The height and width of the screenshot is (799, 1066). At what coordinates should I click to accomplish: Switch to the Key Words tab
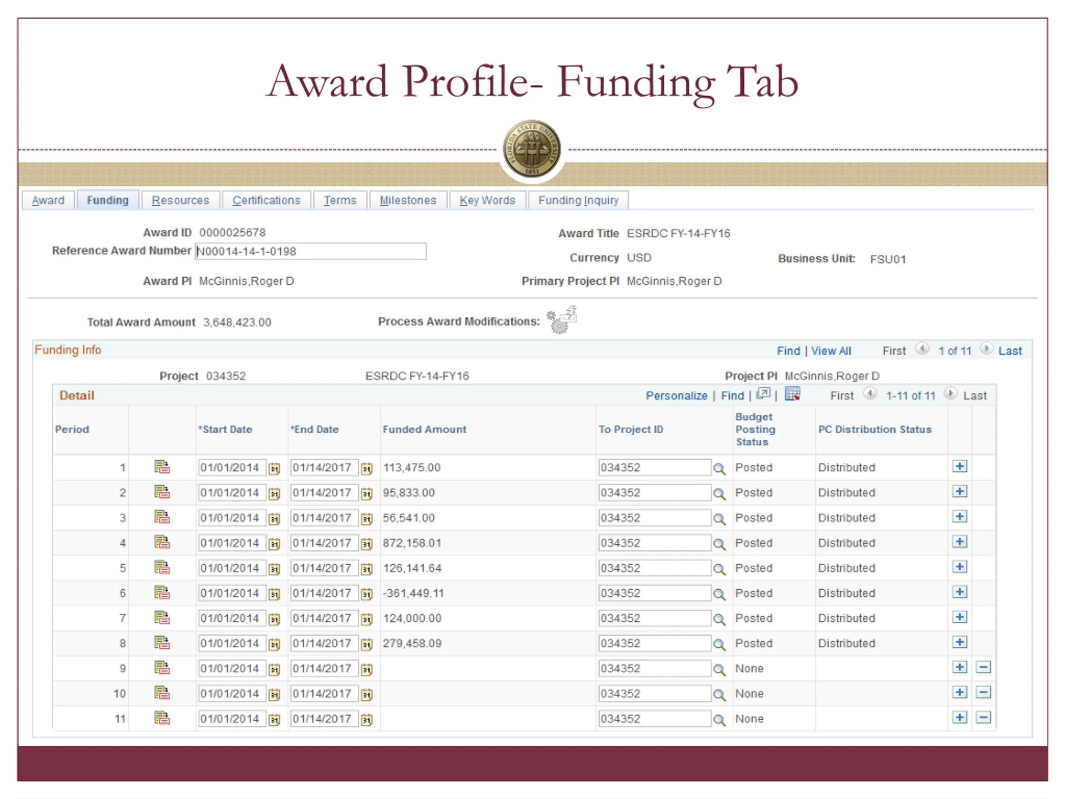(x=487, y=200)
